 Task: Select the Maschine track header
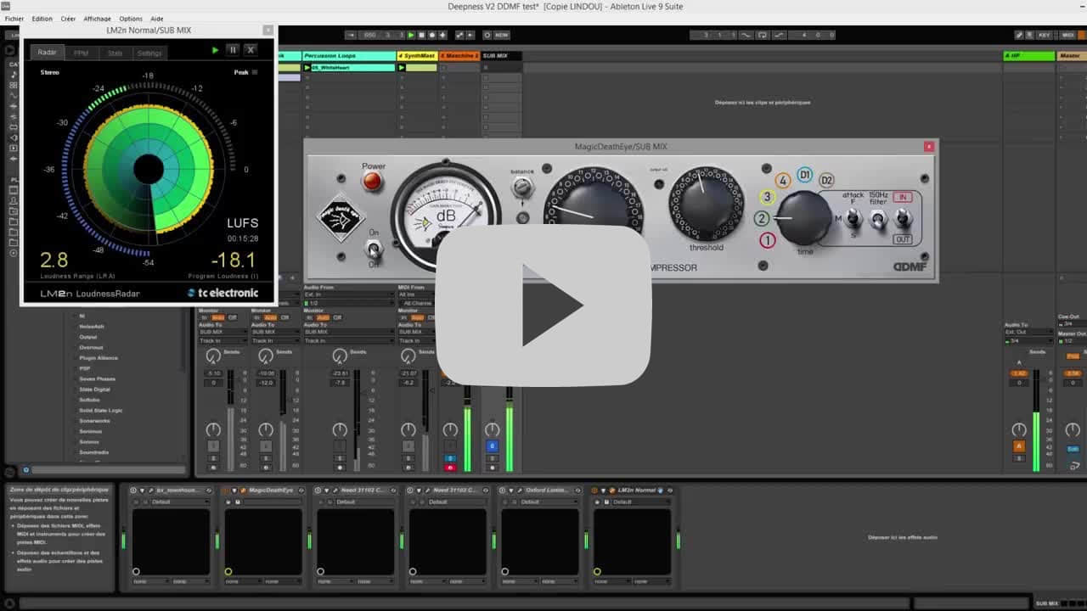(x=459, y=56)
